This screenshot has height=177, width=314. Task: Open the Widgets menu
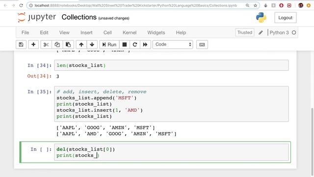(156, 32)
